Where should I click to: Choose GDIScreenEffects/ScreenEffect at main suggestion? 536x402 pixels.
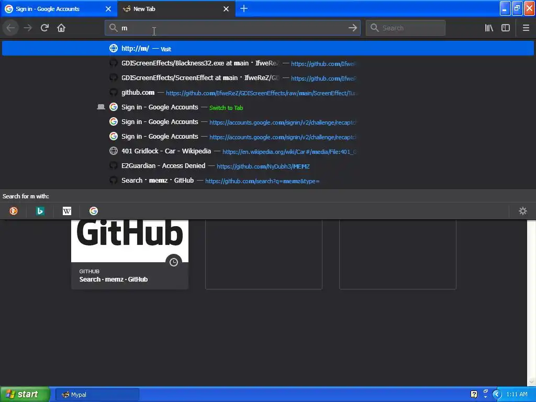coord(268,78)
